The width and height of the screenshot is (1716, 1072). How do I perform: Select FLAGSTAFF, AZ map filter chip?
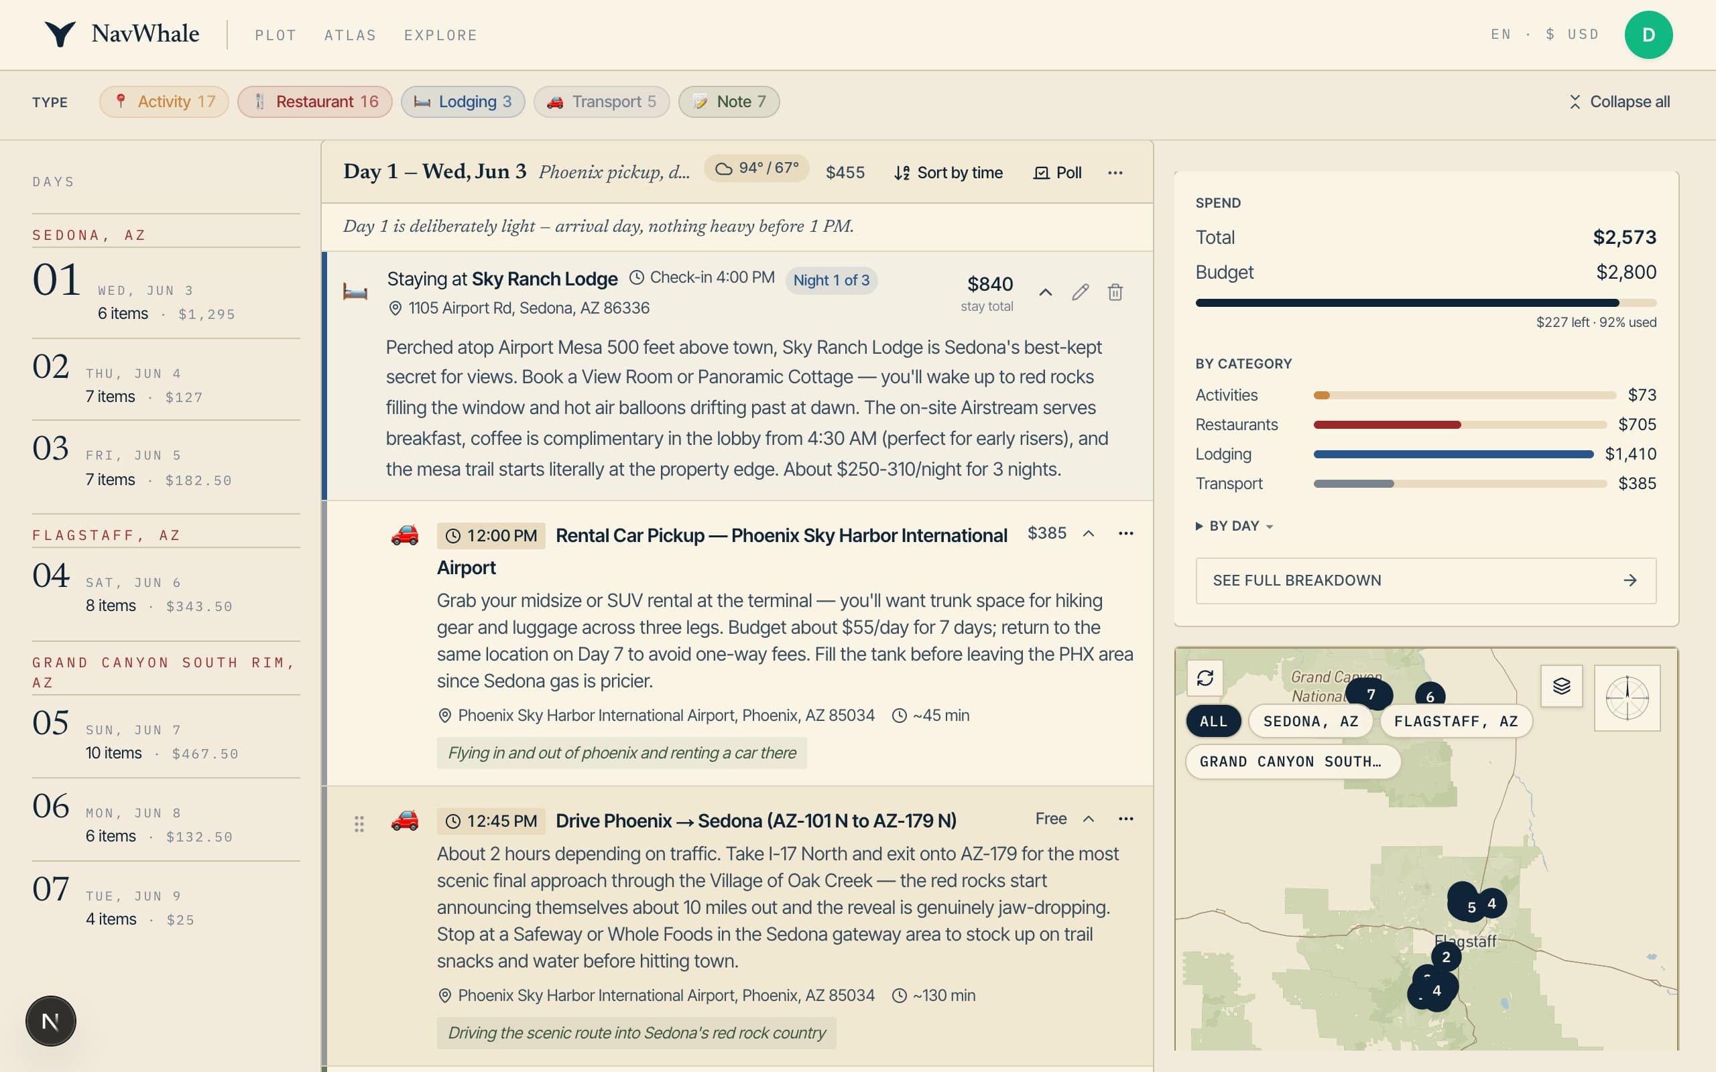(x=1456, y=721)
